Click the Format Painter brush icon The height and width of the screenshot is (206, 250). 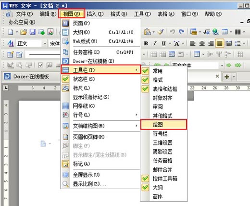[x=161, y=32]
